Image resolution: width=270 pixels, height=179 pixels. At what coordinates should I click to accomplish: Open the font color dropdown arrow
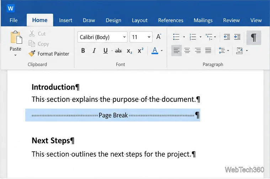[162, 50]
